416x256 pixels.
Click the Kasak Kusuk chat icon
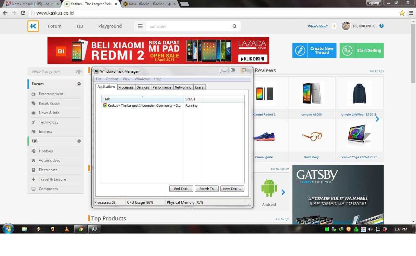pos(33,103)
